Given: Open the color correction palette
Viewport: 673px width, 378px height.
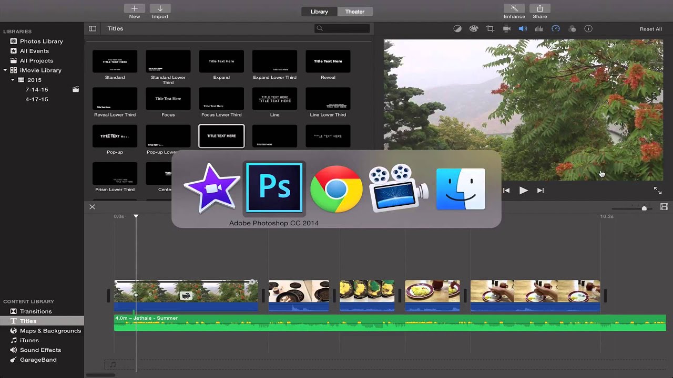Looking at the screenshot, I should pyautogui.click(x=474, y=29).
